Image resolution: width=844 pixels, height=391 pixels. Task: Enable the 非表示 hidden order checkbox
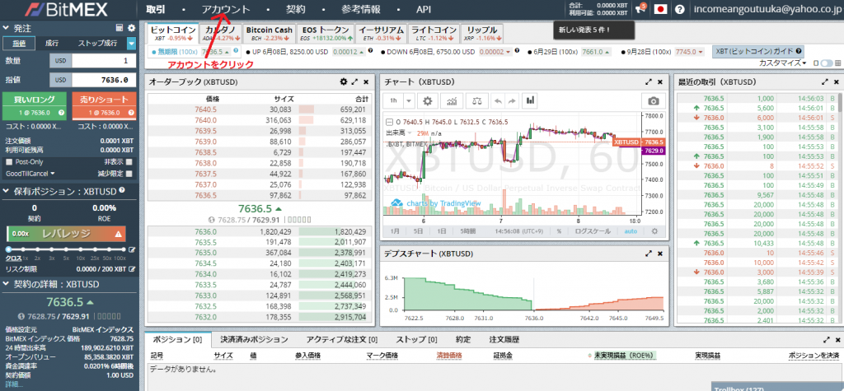129,161
